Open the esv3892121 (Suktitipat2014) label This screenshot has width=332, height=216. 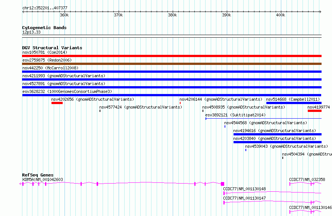click(x=235, y=115)
